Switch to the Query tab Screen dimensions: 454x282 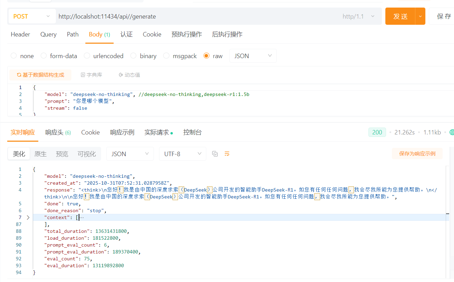(48, 34)
